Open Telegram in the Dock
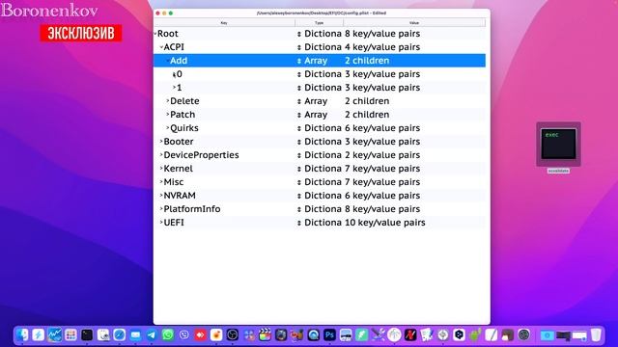 (152, 334)
